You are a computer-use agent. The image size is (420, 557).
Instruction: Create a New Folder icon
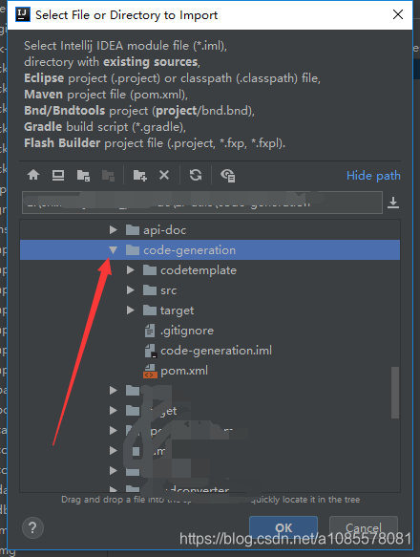pyautogui.click(x=140, y=176)
